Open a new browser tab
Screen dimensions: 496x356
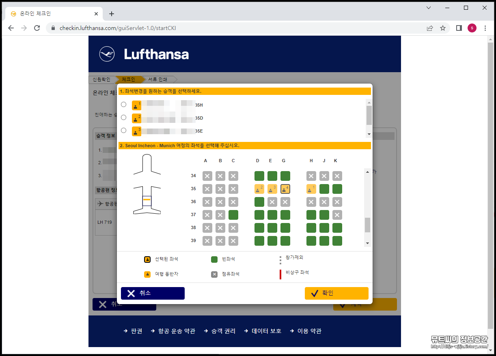click(x=112, y=14)
